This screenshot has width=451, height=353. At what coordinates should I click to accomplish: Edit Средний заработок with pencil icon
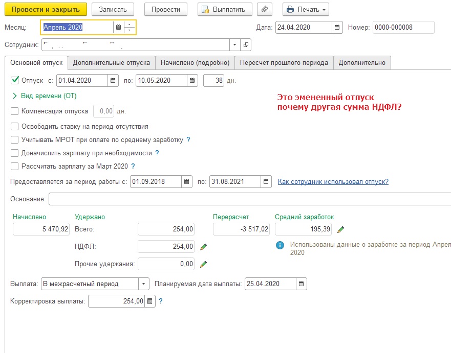340,229
